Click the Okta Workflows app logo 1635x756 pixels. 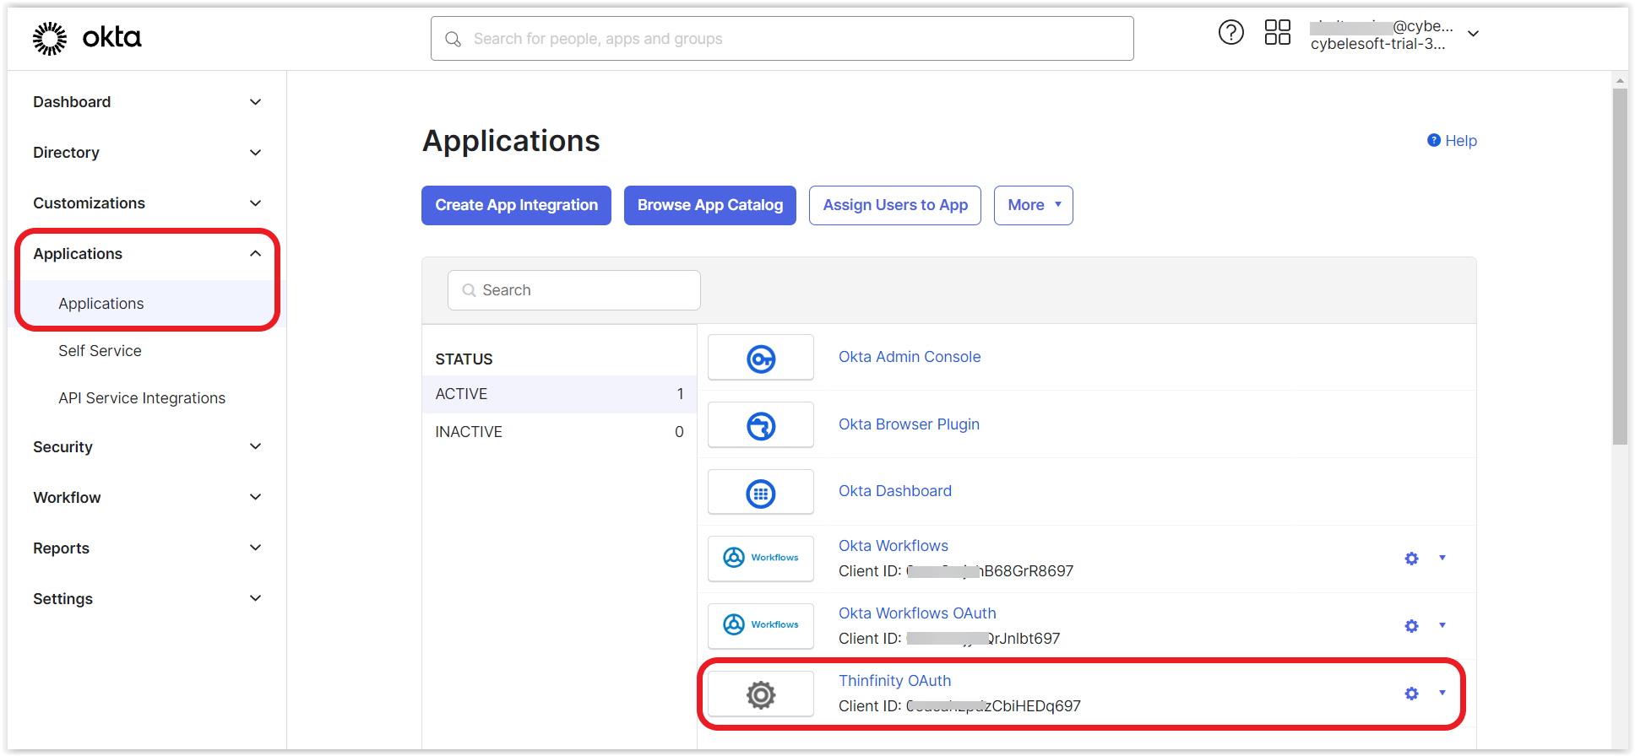pyautogui.click(x=761, y=559)
